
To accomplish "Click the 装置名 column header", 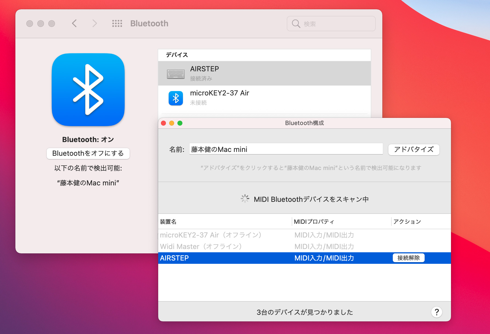I will (x=225, y=222).
